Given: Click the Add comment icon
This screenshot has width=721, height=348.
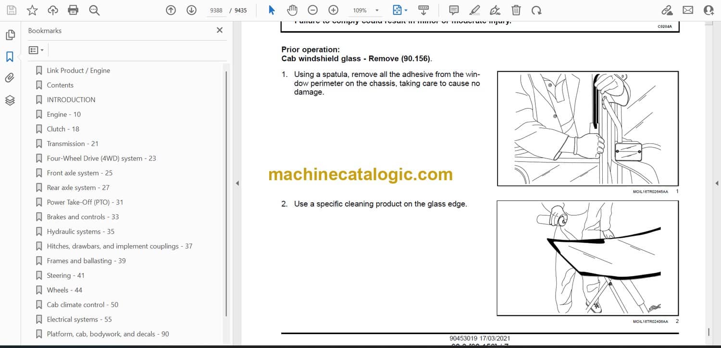Looking at the screenshot, I should pyautogui.click(x=453, y=10).
